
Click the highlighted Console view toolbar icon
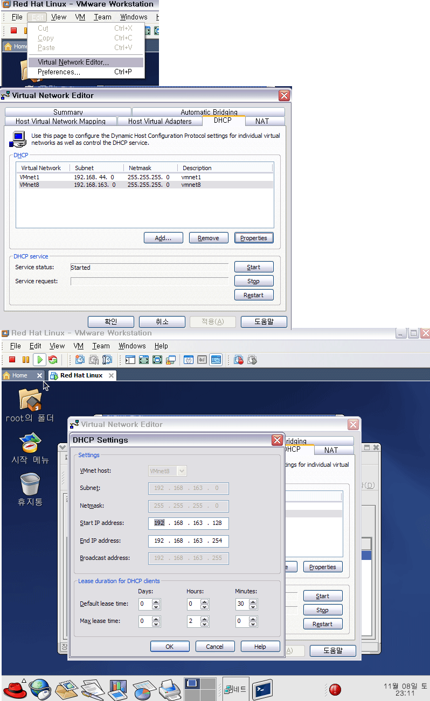coord(216,360)
